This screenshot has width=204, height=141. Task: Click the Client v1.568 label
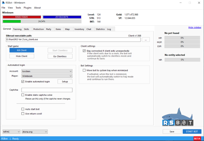pyautogui.click(x=135, y=36)
